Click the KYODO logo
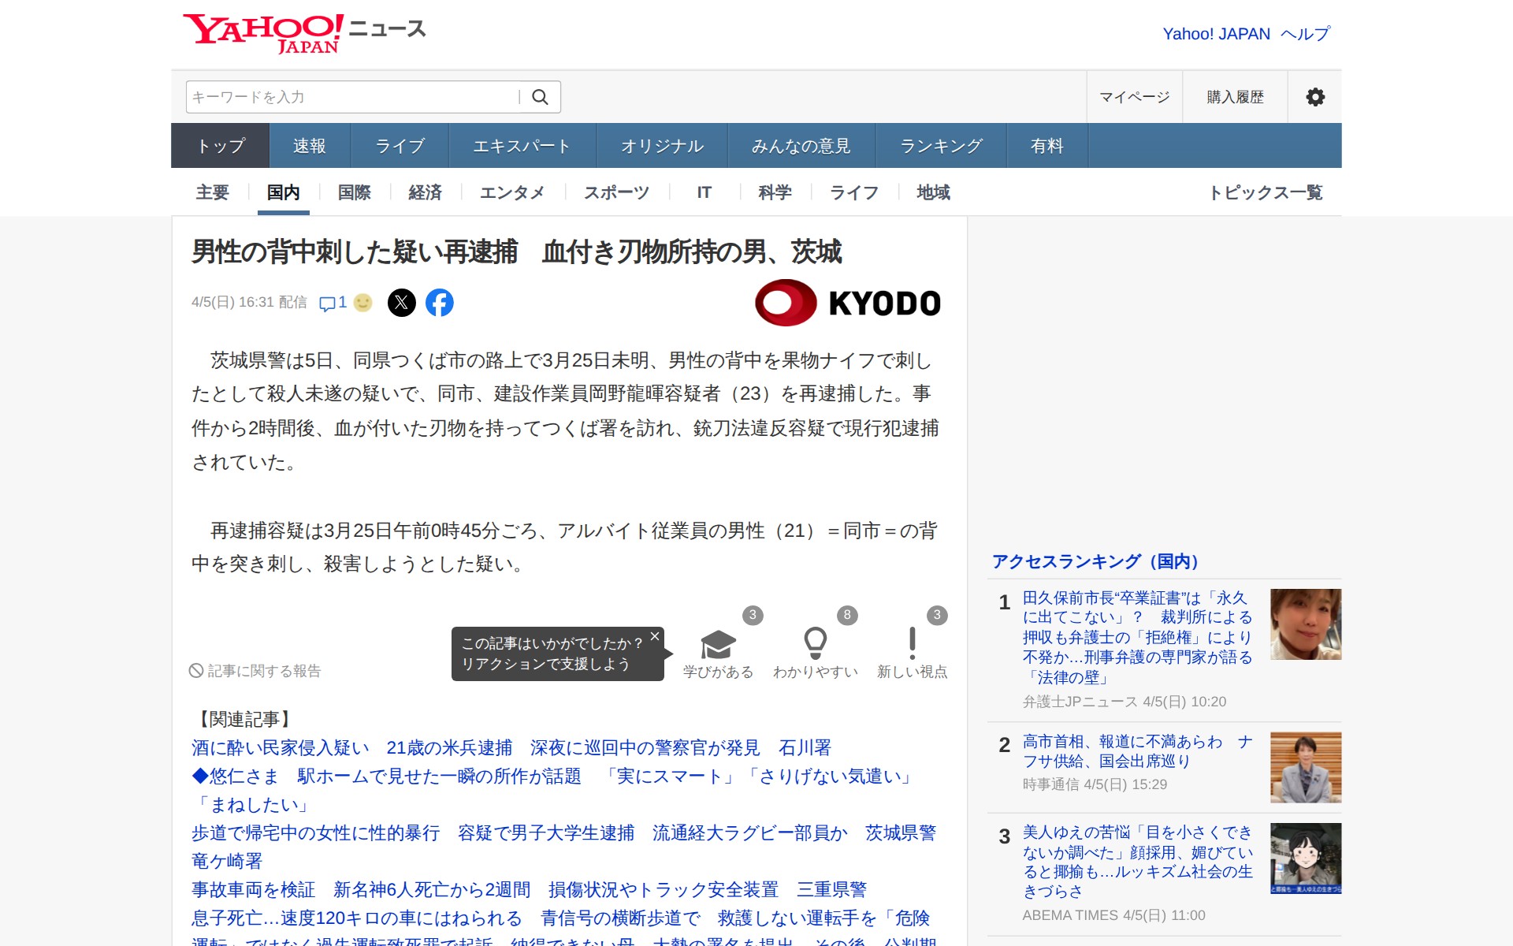Image resolution: width=1513 pixels, height=946 pixels. point(848,303)
